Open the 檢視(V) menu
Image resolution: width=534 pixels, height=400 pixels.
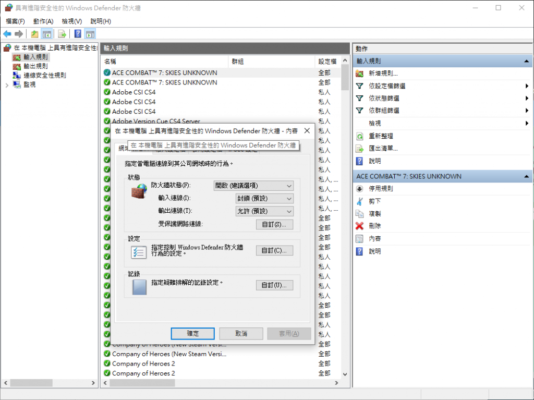coord(72,21)
